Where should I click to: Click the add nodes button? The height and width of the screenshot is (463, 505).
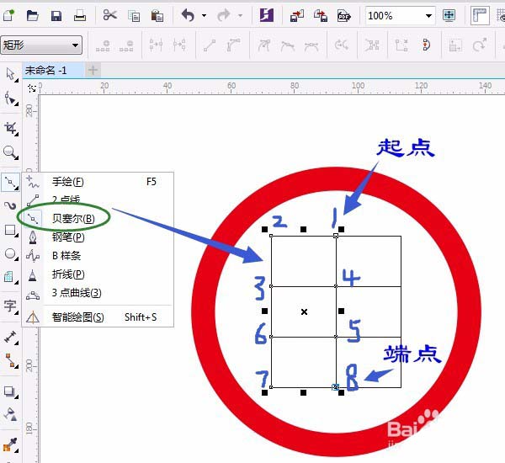[x=103, y=45]
